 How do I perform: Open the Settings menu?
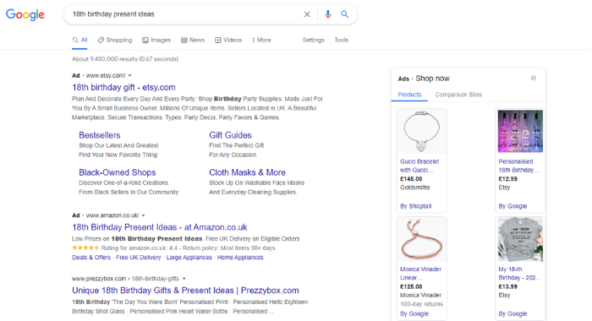[314, 40]
